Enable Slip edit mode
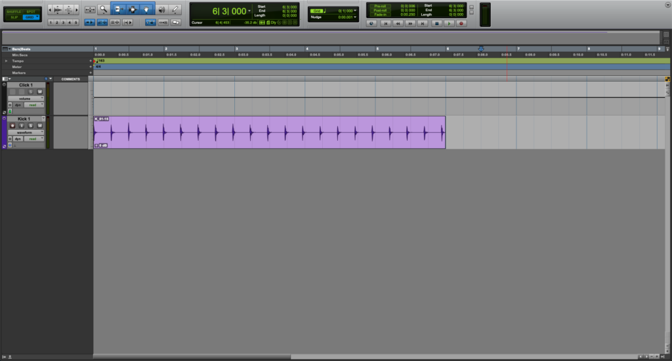Image resolution: width=672 pixels, height=361 pixels. coord(14,17)
